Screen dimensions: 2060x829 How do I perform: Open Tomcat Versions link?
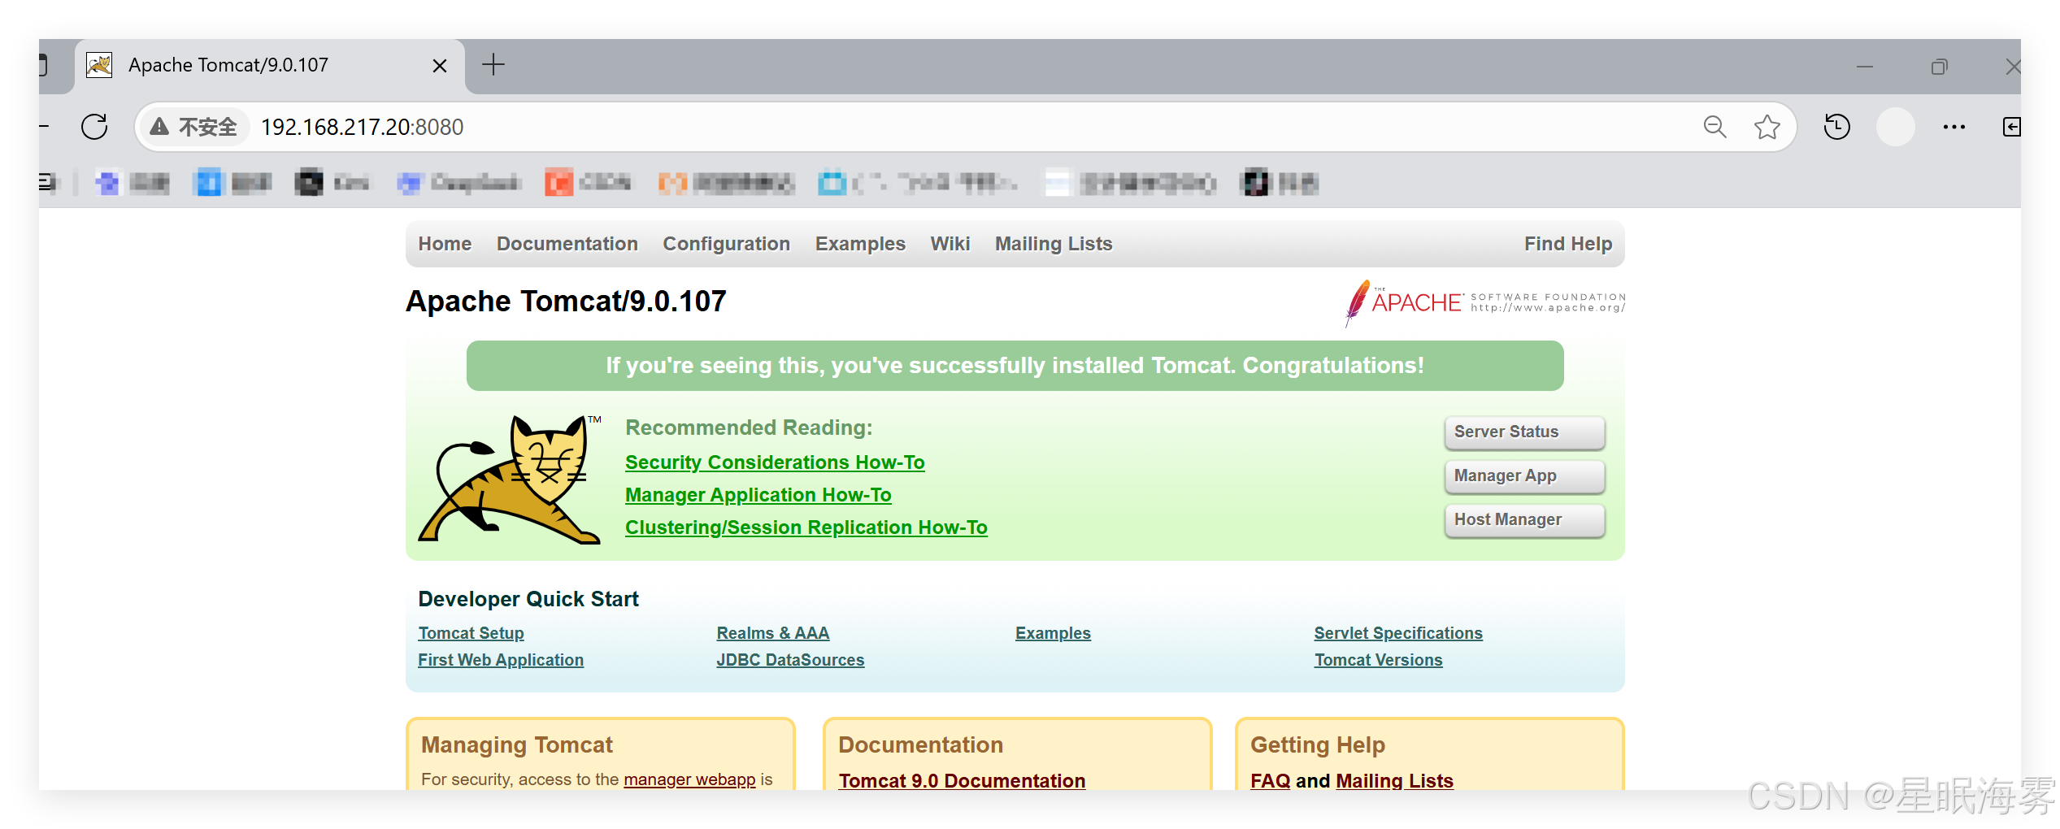coord(1378,660)
